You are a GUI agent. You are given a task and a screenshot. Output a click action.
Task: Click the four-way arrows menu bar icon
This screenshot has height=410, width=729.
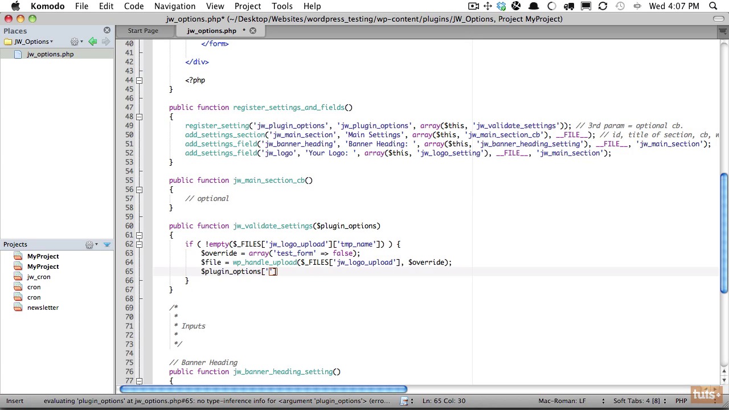pos(488,6)
